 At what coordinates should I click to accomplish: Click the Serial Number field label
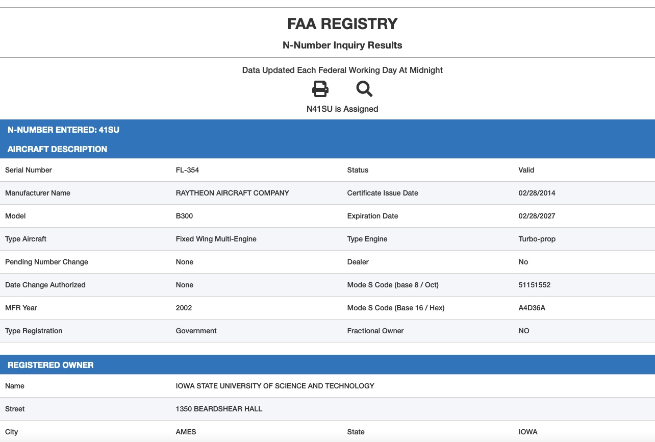tap(29, 170)
